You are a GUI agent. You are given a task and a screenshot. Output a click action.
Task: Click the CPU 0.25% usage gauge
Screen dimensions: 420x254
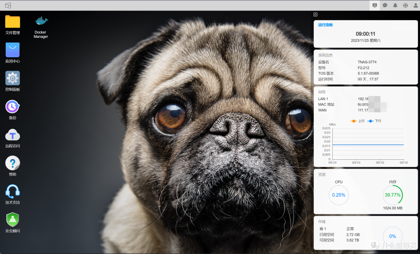[x=339, y=195]
